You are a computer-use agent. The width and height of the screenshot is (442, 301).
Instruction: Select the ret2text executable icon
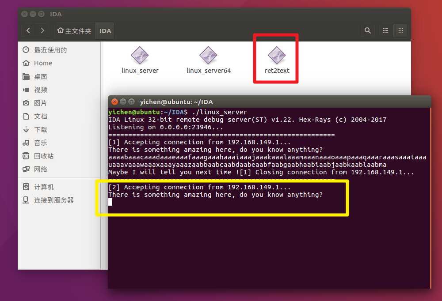(277, 55)
